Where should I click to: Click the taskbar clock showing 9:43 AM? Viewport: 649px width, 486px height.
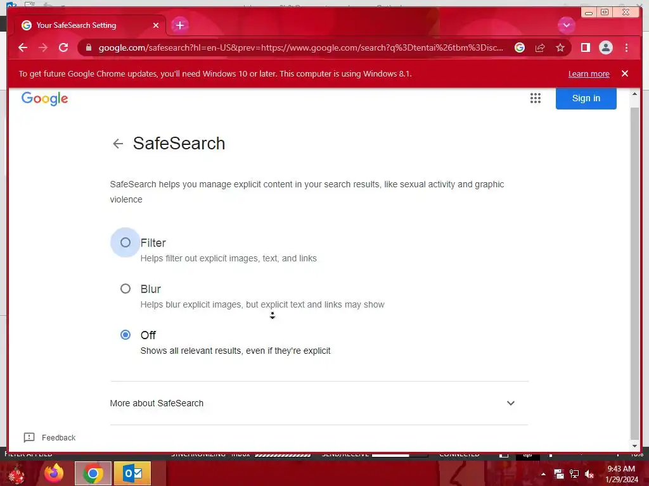point(621,474)
